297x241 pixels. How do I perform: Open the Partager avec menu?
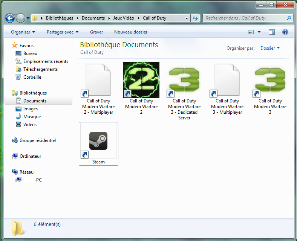[63, 32]
